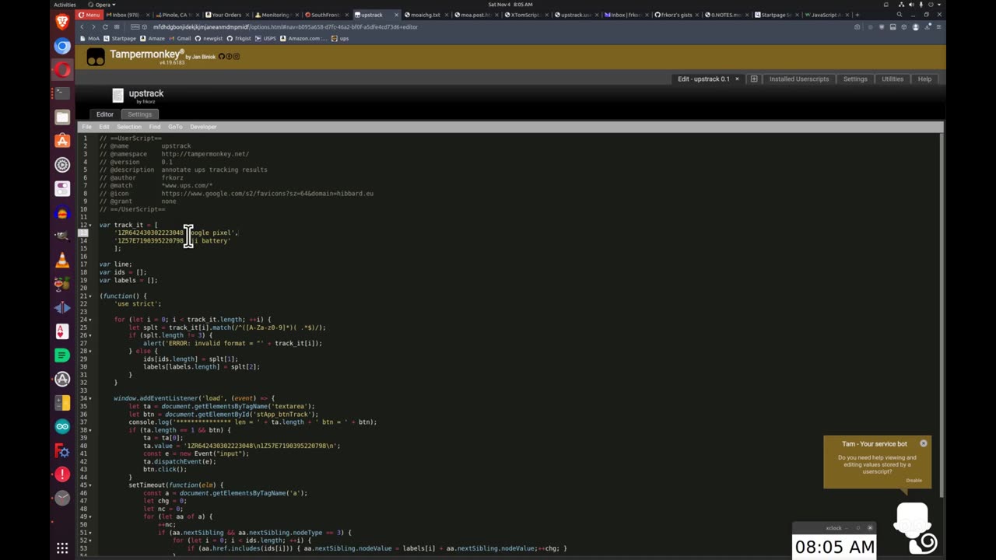Open the Terminal from the dock
Screen dimensions: 996x560
click(x=62, y=93)
